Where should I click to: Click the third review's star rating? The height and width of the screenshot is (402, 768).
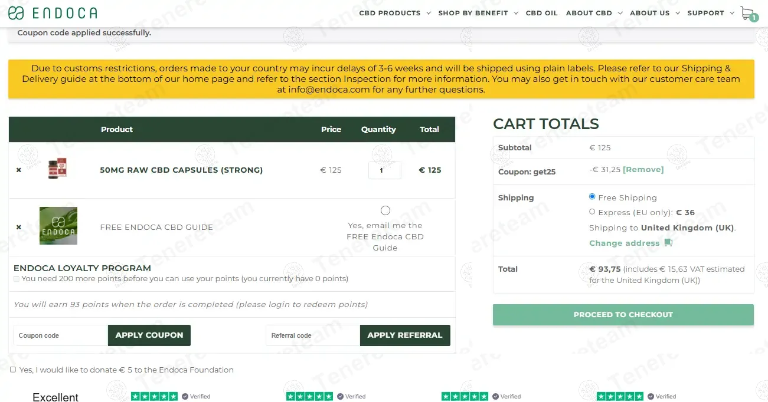pos(465,397)
